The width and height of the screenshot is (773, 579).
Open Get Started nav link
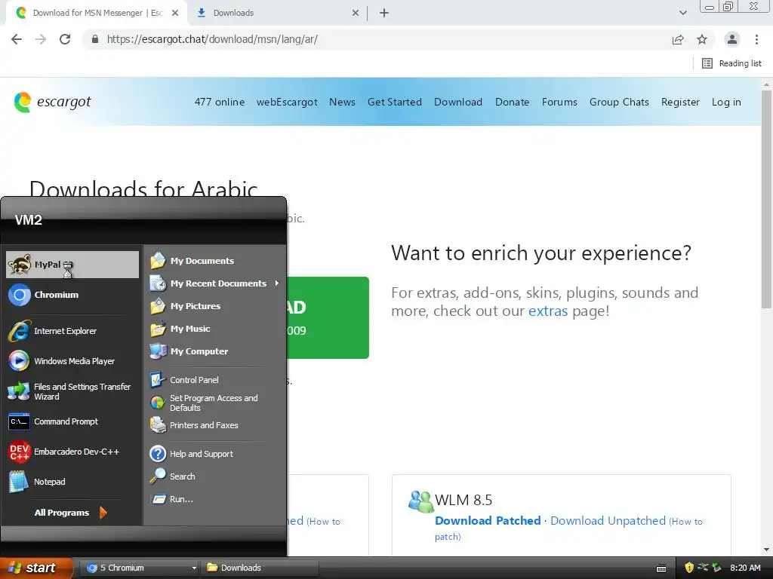coord(394,102)
